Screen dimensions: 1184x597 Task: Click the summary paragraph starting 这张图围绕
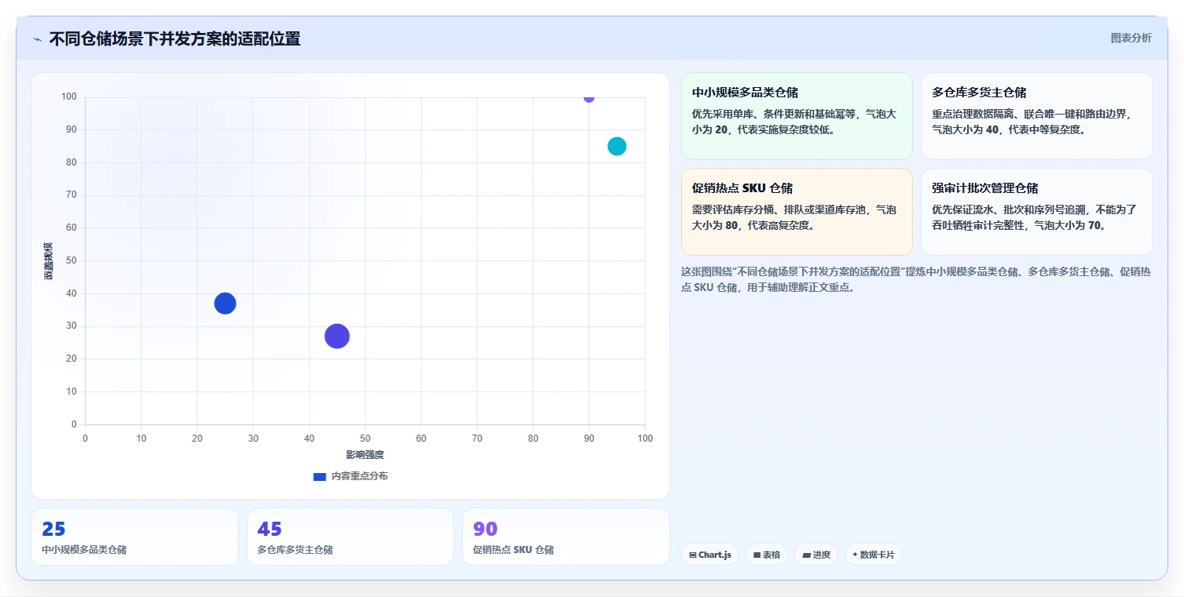coord(916,279)
